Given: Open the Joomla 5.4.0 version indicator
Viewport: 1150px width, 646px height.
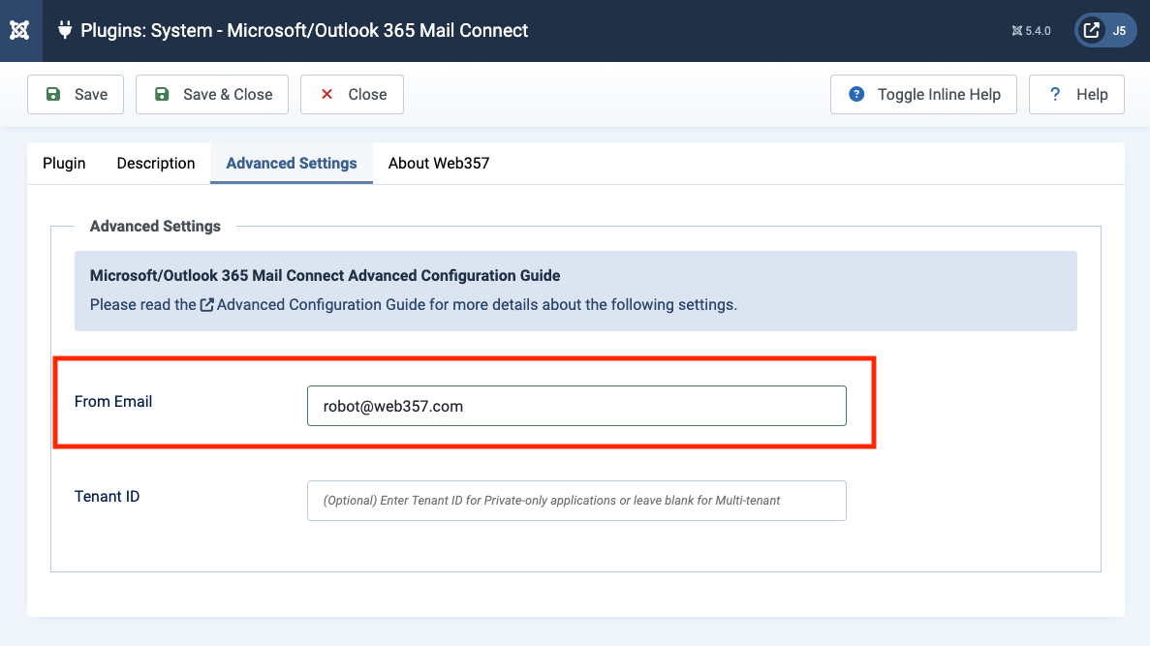Looking at the screenshot, I should coord(1031,31).
